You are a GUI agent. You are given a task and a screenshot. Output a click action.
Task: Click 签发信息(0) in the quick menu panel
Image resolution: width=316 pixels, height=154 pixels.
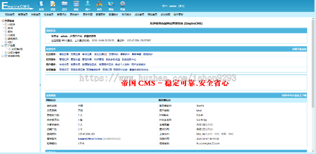(x=100, y=54)
